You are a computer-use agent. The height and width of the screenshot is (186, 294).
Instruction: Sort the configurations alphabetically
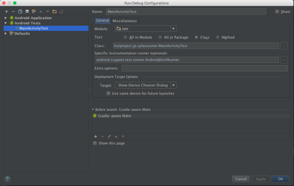(61, 11)
